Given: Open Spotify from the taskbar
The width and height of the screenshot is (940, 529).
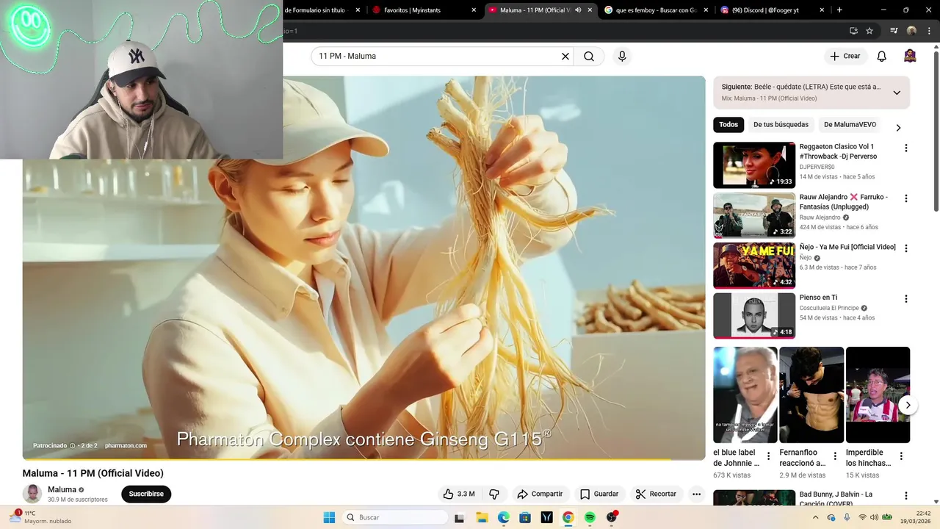Looking at the screenshot, I should [590, 517].
